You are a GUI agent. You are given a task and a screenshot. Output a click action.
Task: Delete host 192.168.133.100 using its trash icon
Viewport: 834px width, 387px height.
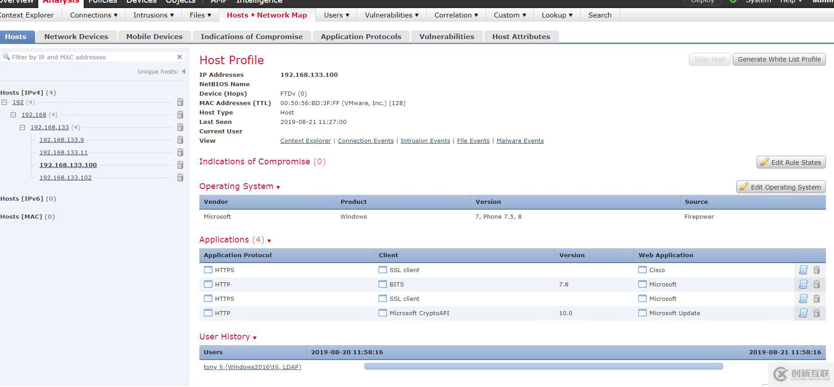180,165
